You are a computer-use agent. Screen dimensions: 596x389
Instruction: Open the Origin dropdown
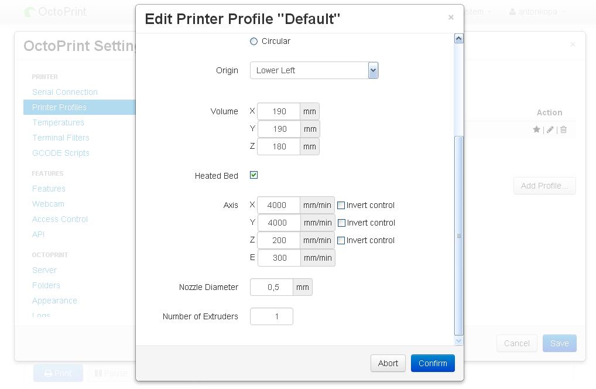(314, 70)
